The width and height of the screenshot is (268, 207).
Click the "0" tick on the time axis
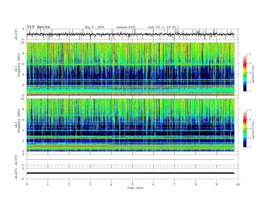(27, 184)
